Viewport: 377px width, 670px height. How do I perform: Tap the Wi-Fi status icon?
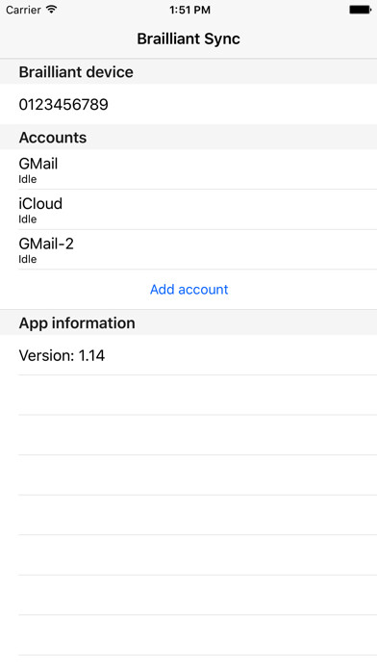coord(51,10)
